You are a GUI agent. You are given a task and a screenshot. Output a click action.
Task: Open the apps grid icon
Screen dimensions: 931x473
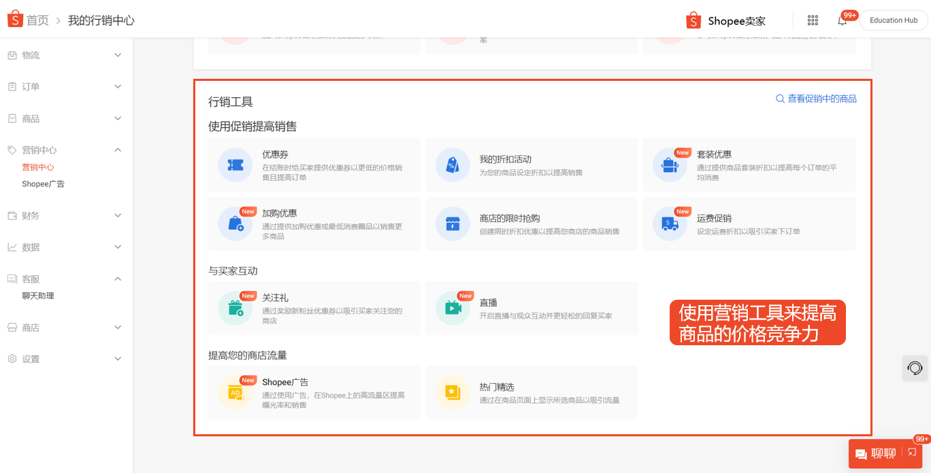pos(813,20)
